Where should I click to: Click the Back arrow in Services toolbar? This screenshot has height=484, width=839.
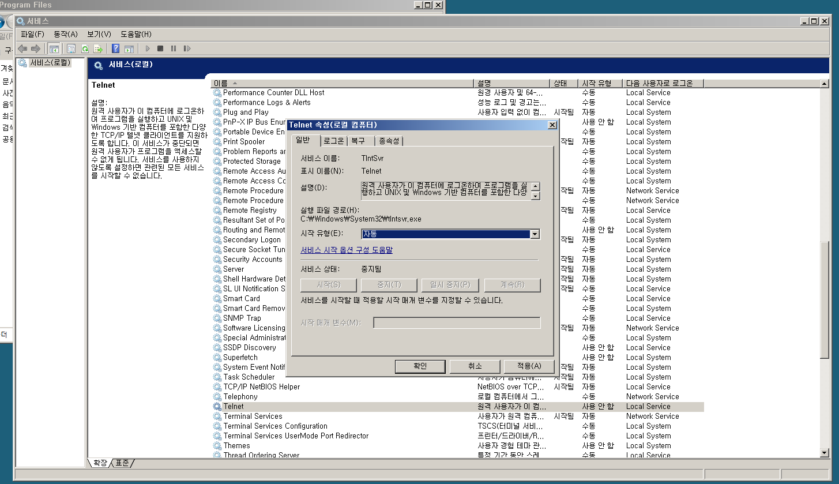click(x=22, y=49)
